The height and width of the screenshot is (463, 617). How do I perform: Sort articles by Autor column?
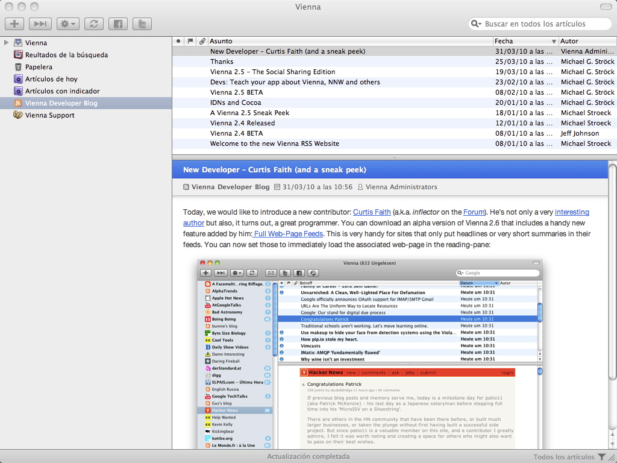coord(587,41)
